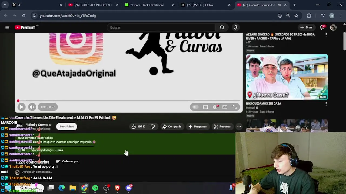
Task: Open Compartir share dialog
Action: click(x=172, y=127)
